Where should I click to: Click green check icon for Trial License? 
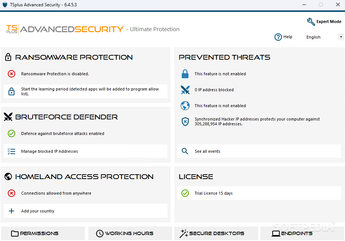185,193
